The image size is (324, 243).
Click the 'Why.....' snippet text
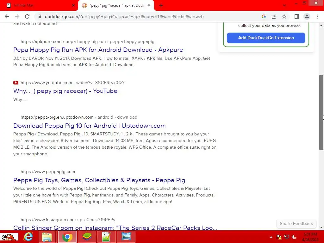(x=20, y=99)
